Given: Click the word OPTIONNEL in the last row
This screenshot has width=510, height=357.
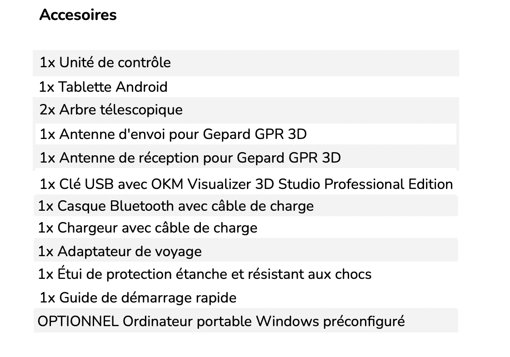Looking at the screenshot, I should point(78,321).
